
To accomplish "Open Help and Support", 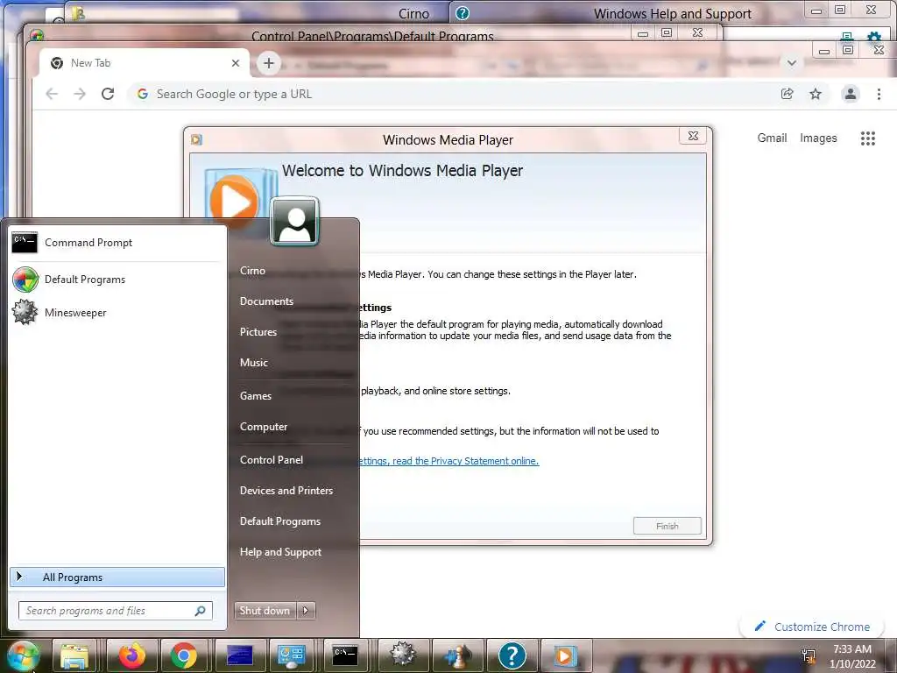I will pos(280,552).
